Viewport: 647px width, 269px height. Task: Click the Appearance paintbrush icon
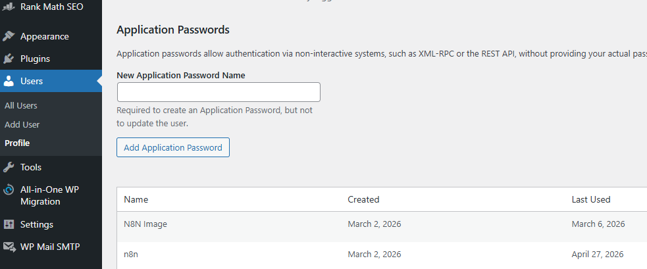point(9,36)
